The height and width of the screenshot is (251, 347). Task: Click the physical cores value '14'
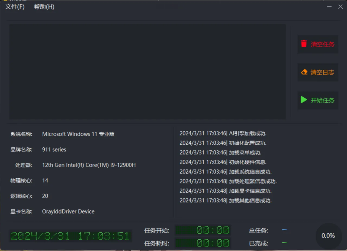pos(45,181)
